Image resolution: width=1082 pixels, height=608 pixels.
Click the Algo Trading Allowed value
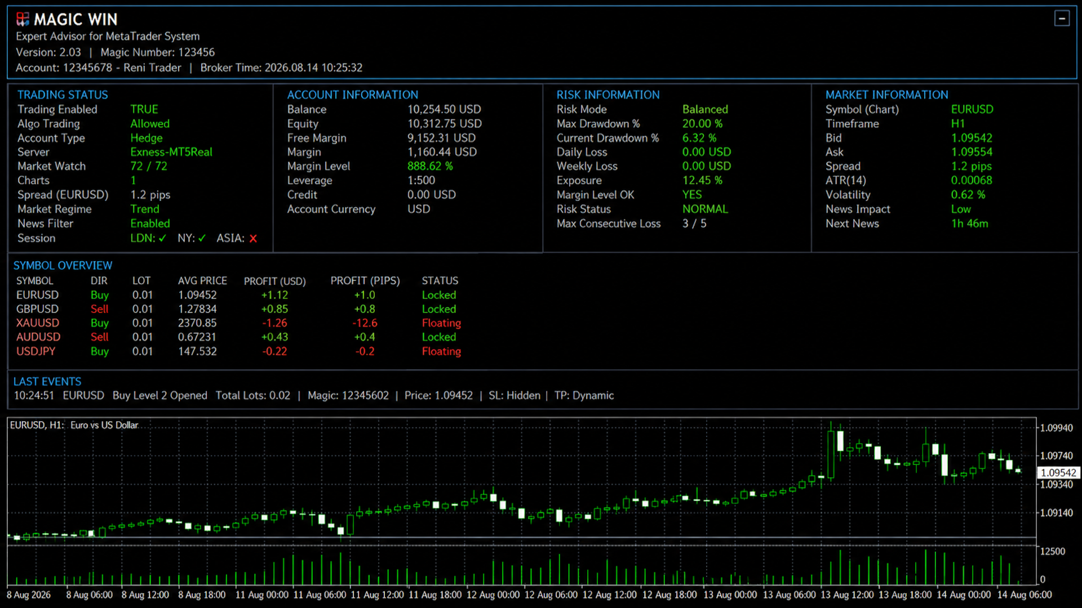tap(150, 124)
